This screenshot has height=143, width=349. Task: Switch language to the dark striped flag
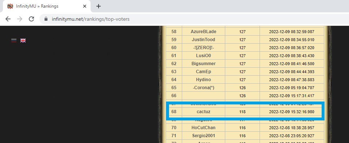(x=14, y=41)
